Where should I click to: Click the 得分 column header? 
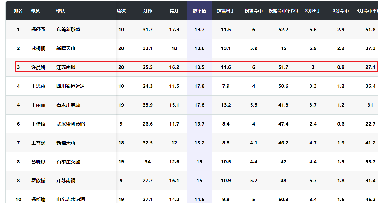pos(174,11)
